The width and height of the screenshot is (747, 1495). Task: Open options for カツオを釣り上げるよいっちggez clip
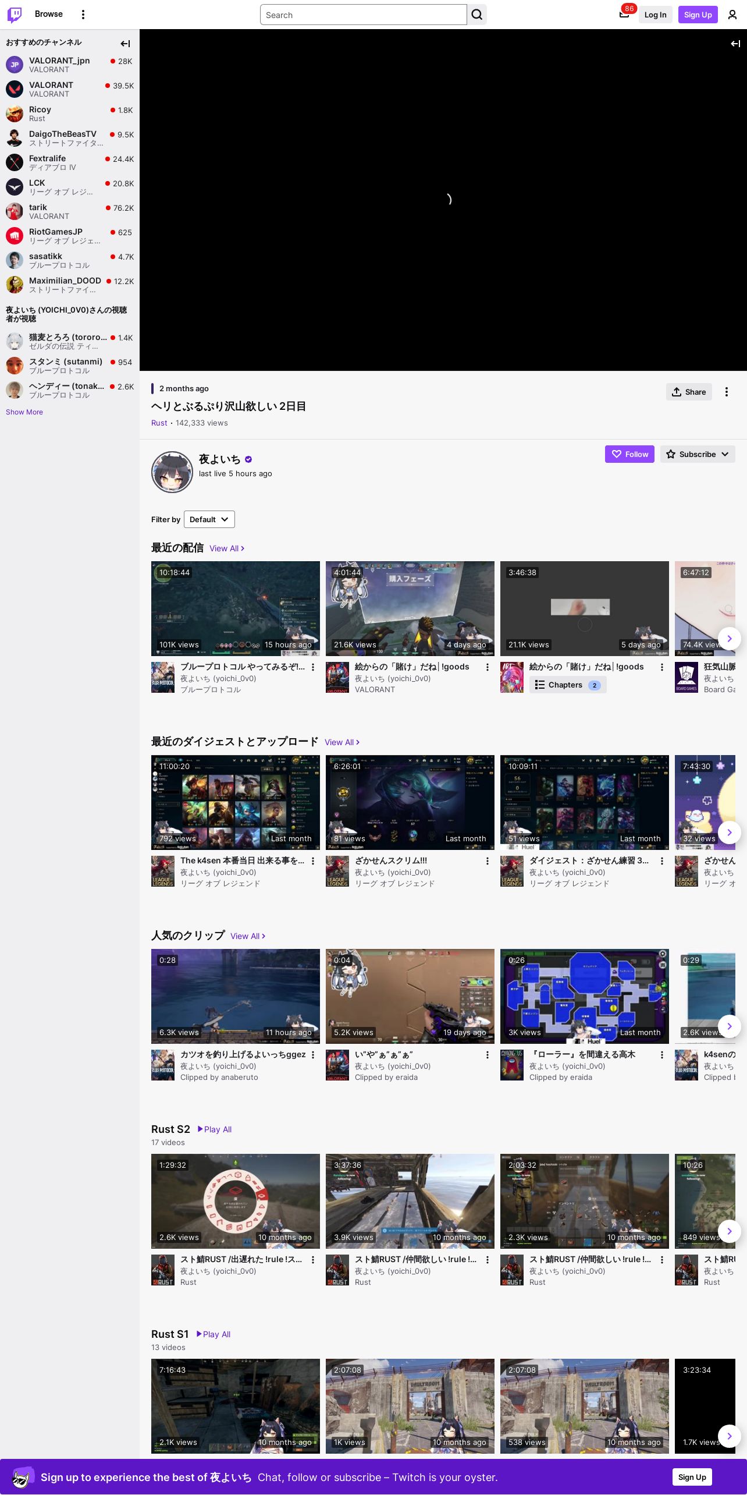tap(313, 1055)
